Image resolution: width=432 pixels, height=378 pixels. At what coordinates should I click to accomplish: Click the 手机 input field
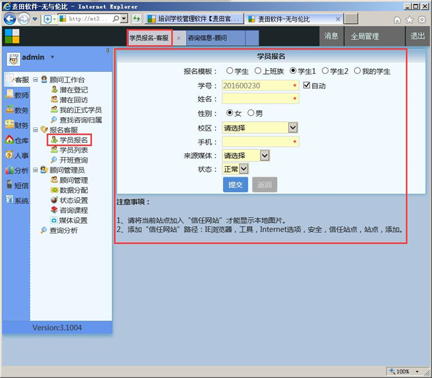[260, 142]
